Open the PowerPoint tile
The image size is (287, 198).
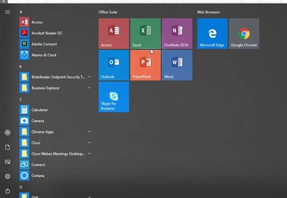(145, 65)
